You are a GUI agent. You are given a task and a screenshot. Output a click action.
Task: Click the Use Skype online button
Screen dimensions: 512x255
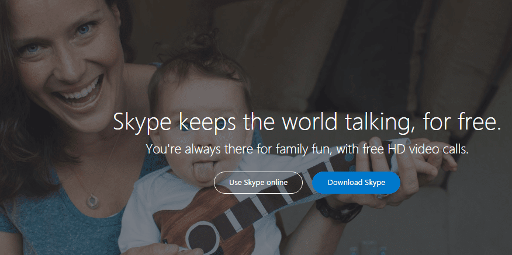258,183
